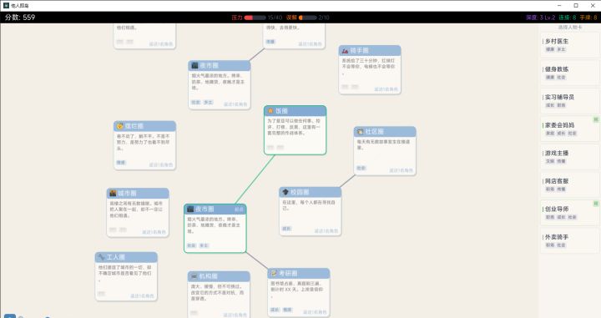Click the night icon on green-outlined 夜市圈 node

coord(190,209)
